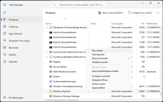
Task: Click the Task-Manager app icon in title bar
Action: pos(4,5)
